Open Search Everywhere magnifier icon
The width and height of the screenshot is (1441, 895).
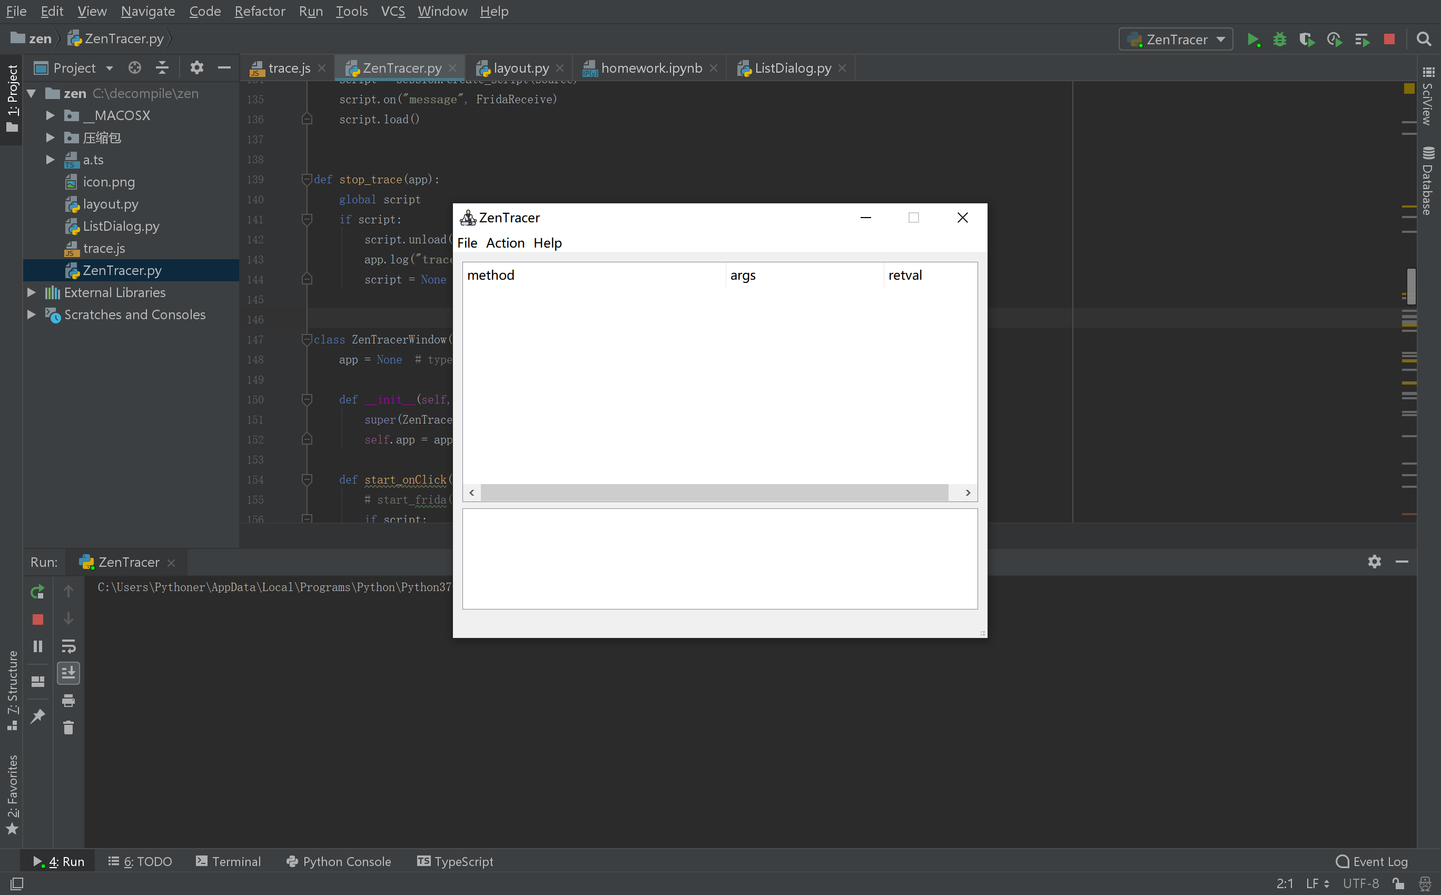click(1424, 40)
